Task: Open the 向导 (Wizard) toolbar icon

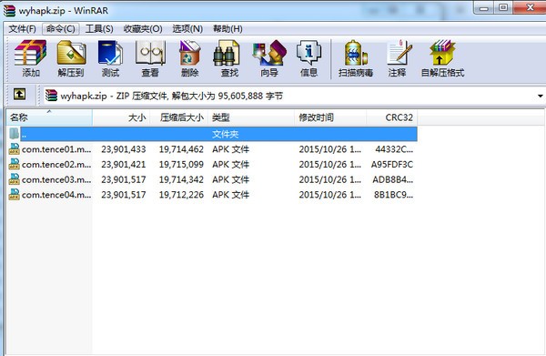Action: click(x=269, y=53)
